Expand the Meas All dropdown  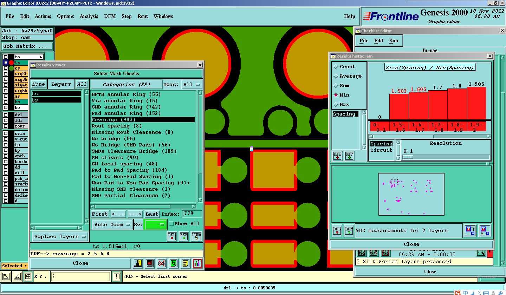pyautogui.click(x=192, y=85)
